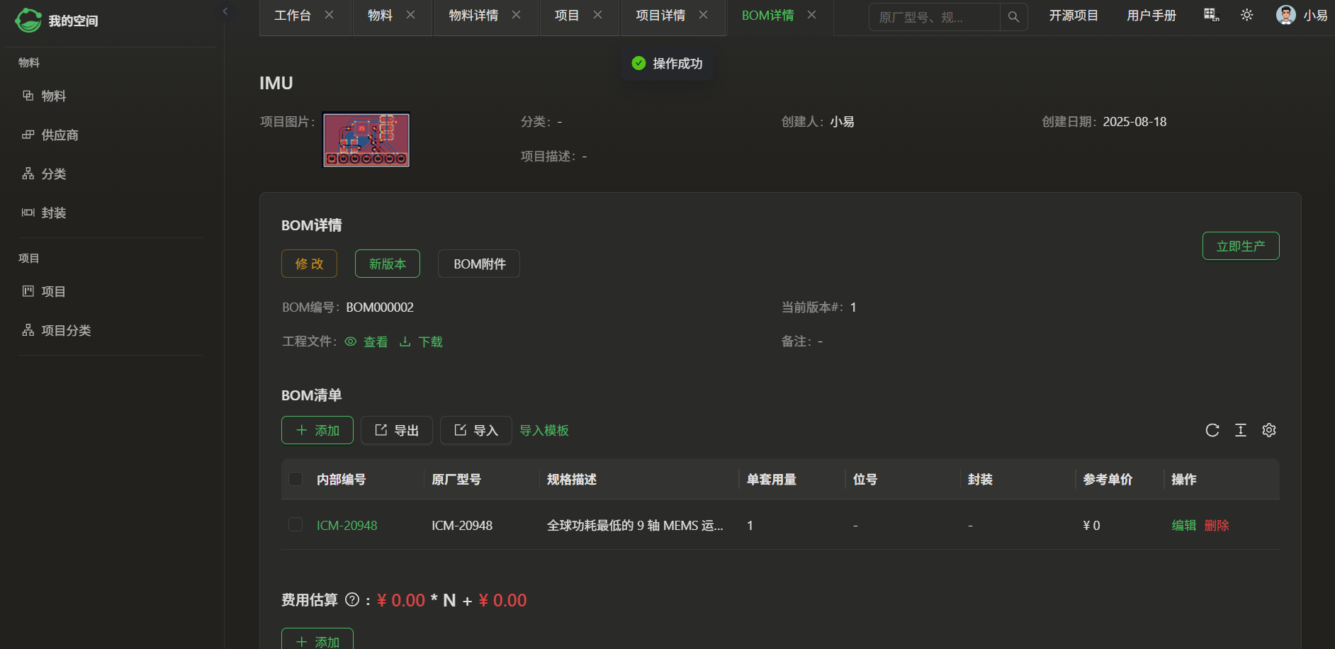Close the 物料 tab

point(411,15)
